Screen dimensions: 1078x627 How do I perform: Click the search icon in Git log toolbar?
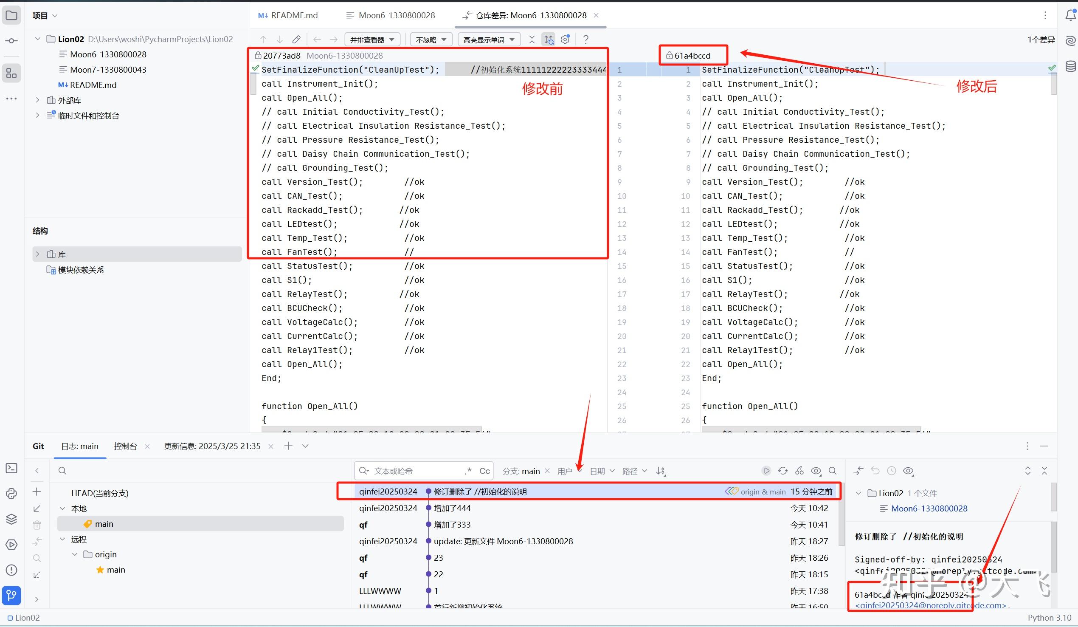pyautogui.click(x=833, y=470)
